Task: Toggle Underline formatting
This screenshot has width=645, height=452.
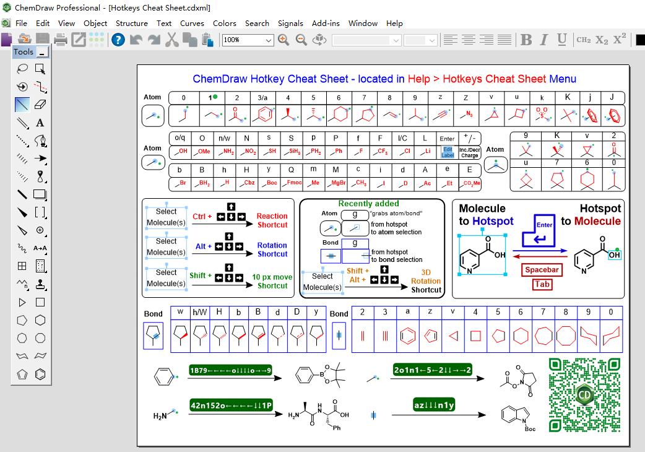Action: coord(562,40)
